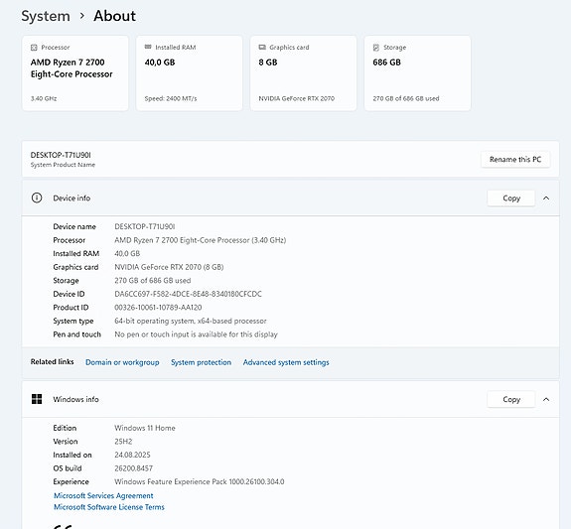The image size is (571, 529).
Task: Click the Installed RAM memory icon
Action: tap(148, 47)
